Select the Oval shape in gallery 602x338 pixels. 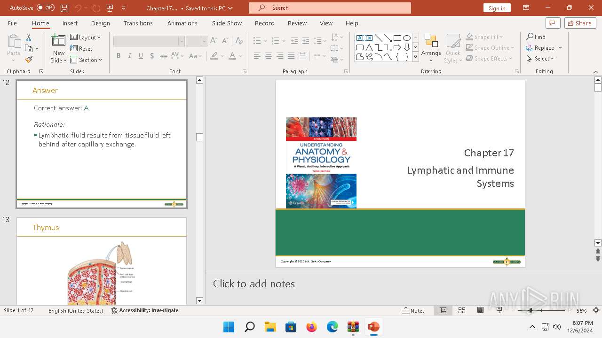click(407, 38)
